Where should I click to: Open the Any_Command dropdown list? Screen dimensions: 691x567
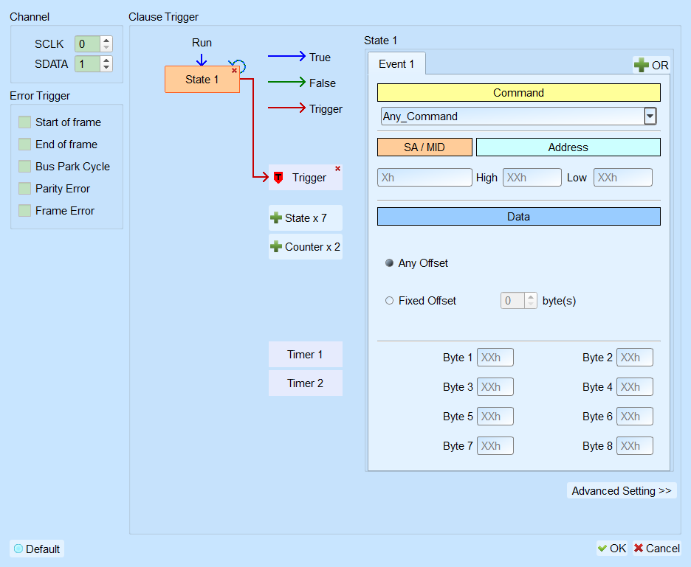(x=650, y=116)
